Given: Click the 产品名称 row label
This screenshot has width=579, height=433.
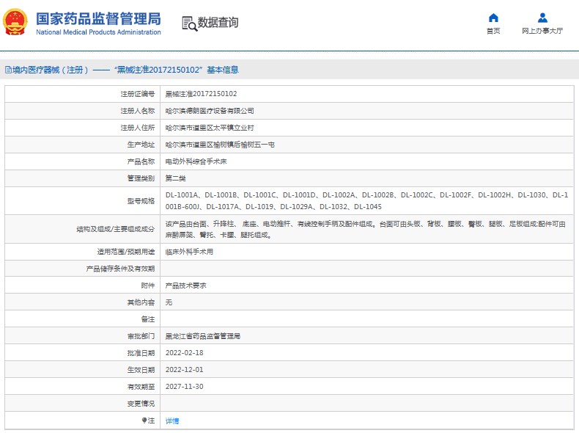Looking at the screenshot, I should pos(141,161).
